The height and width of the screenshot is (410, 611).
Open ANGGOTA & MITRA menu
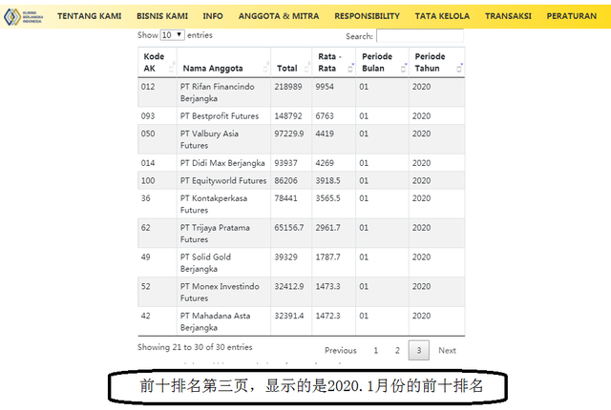[279, 16]
